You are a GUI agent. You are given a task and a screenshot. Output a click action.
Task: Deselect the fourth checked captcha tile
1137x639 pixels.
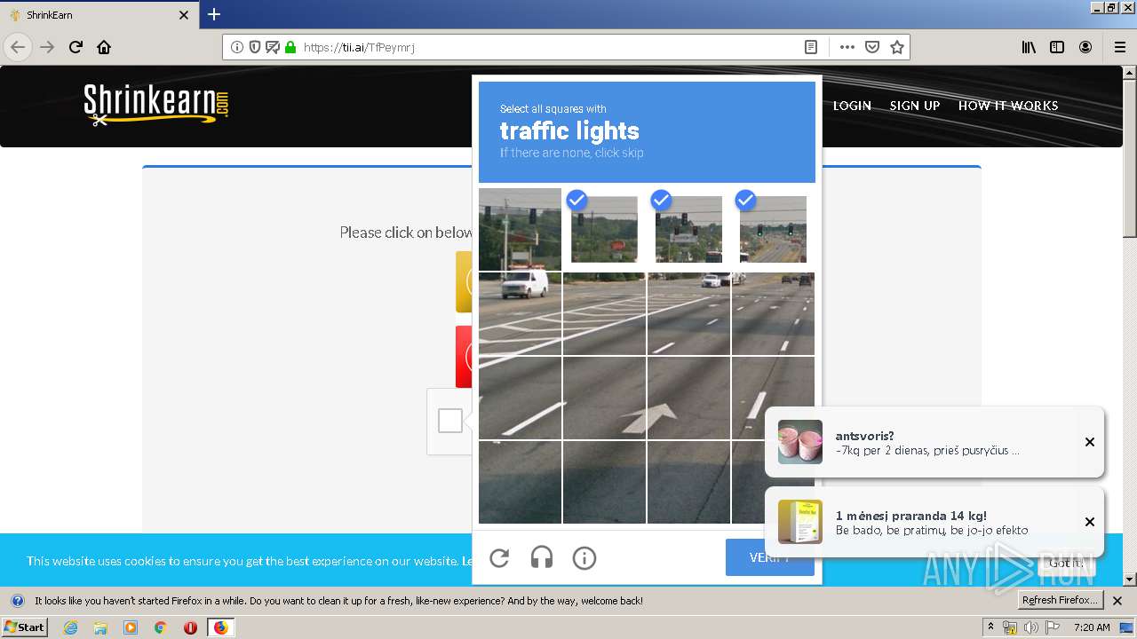tap(773, 229)
